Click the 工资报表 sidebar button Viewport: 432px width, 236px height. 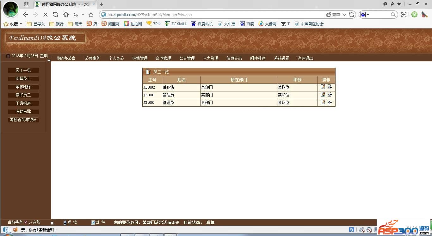click(x=23, y=103)
